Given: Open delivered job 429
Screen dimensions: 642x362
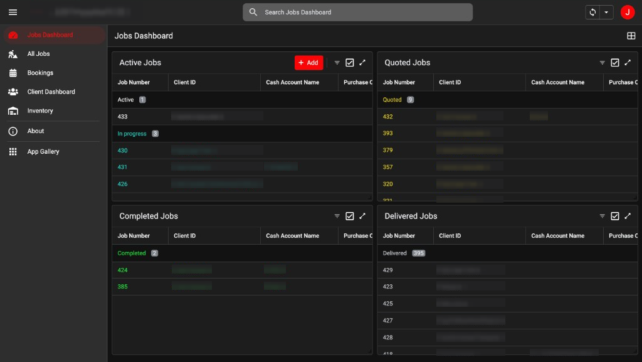Looking at the screenshot, I should click(x=507, y=270).
